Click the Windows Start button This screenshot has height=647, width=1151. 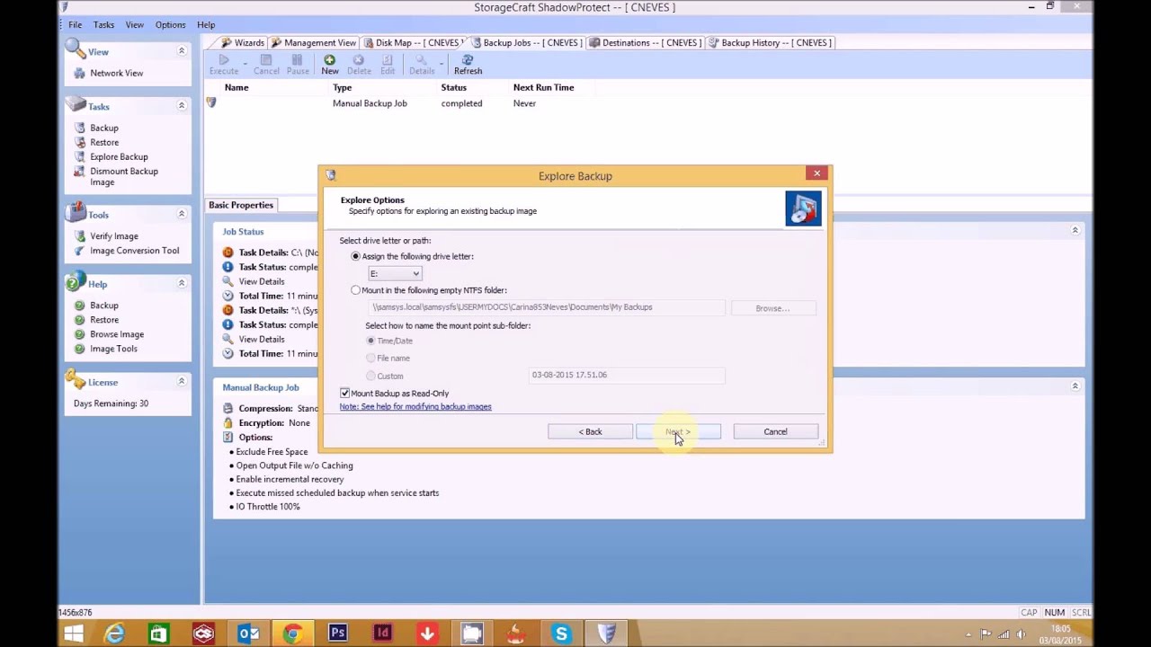tap(74, 634)
